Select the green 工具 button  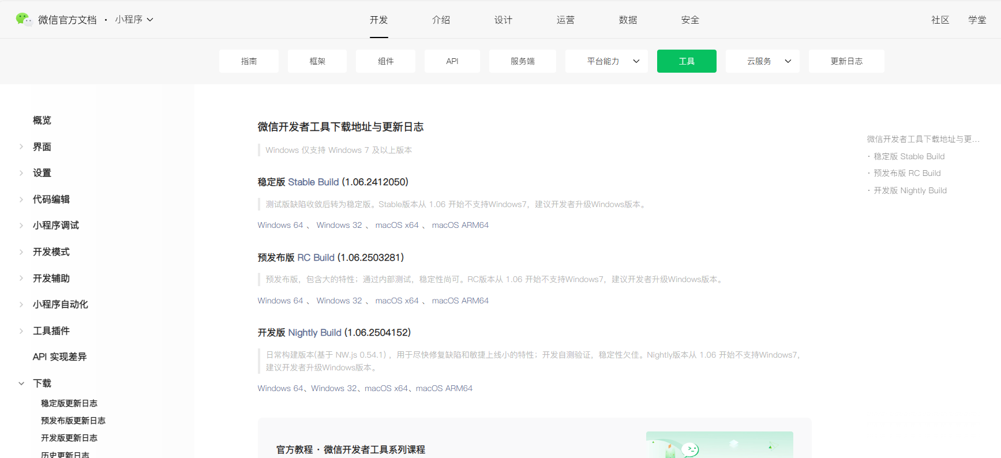[x=687, y=61]
